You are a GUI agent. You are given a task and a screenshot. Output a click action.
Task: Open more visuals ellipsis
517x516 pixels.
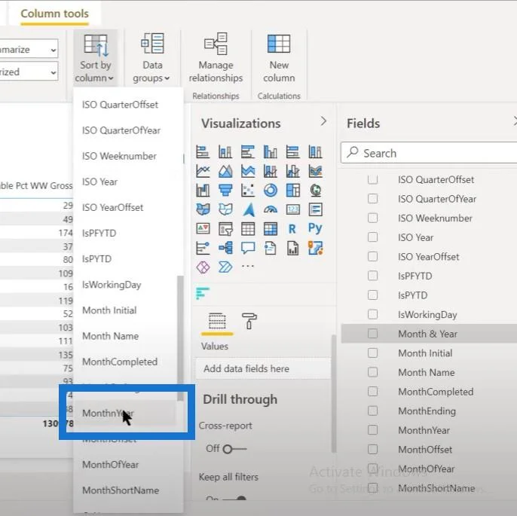[x=248, y=266]
